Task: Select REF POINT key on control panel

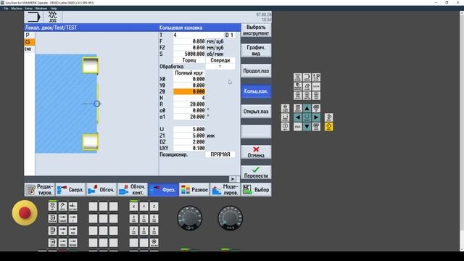Action: [x=72, y=206]
